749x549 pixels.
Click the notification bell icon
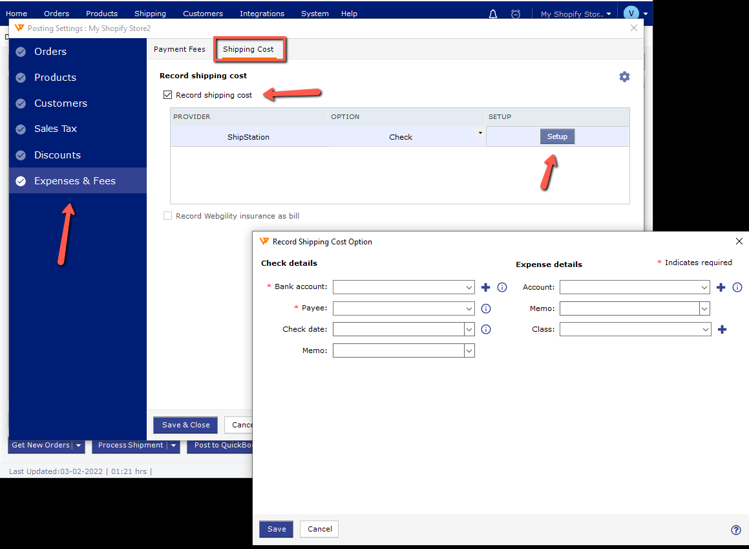tap(493, 14)
